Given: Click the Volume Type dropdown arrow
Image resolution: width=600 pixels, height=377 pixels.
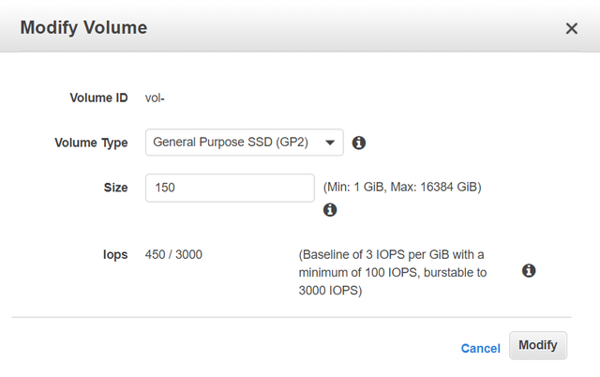Looking at the screenshot, I should tap(329, 143).
